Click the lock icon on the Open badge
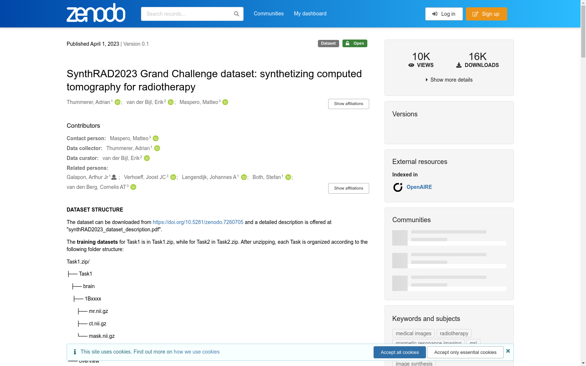 [347, 43]
